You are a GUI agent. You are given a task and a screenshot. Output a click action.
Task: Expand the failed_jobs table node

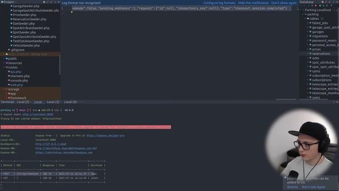coord(308,23)
